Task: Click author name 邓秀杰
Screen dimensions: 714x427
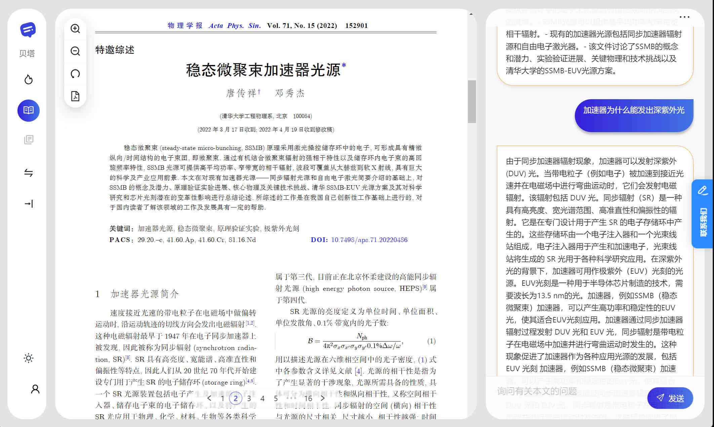Action: coord(290,93)
